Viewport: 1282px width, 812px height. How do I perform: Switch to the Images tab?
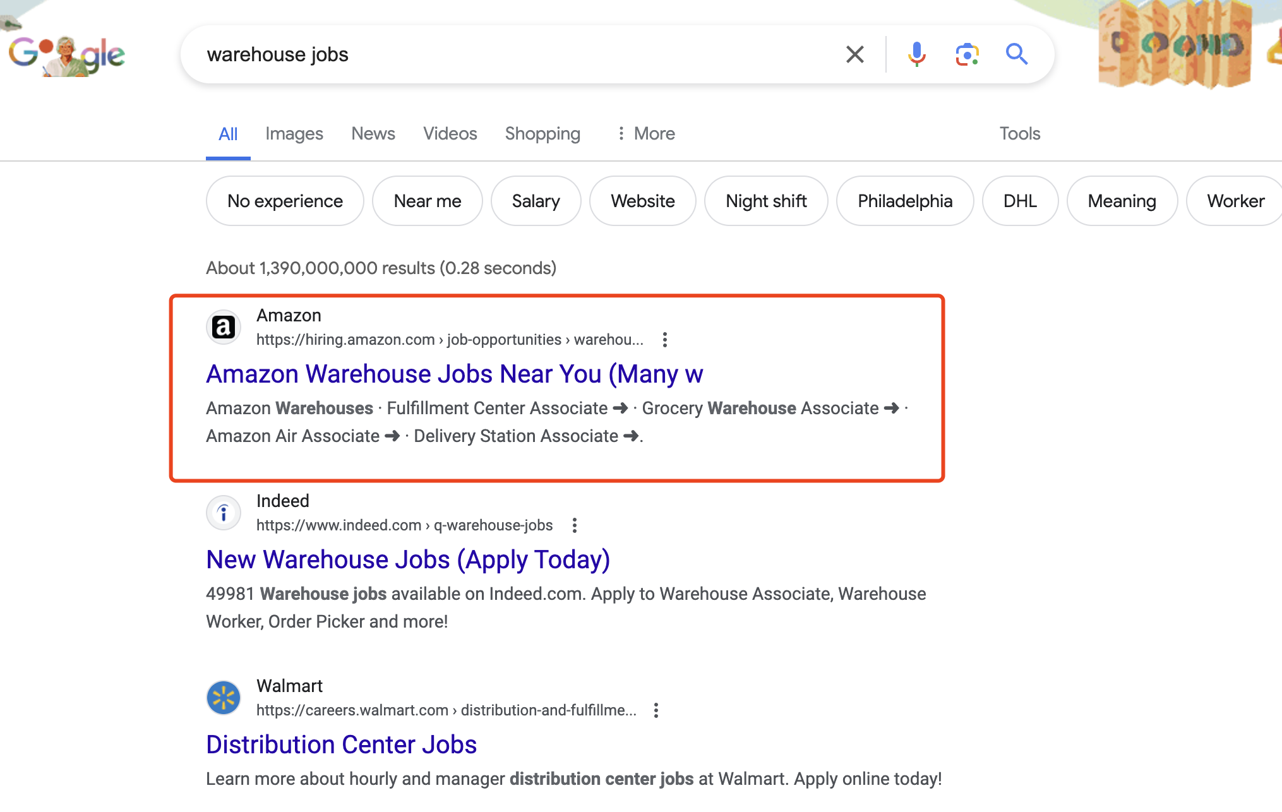294,134
